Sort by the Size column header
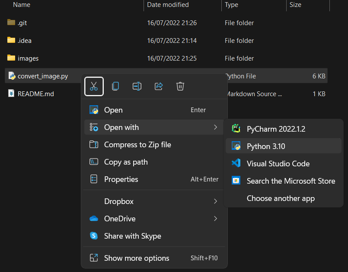 point(295,5)
